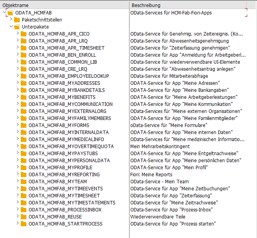Click folder icon of ODATA_HCMFAB_MYREPORTING
Screen dimensions: 257x238
pyautogui.click(x=23, y=175)
